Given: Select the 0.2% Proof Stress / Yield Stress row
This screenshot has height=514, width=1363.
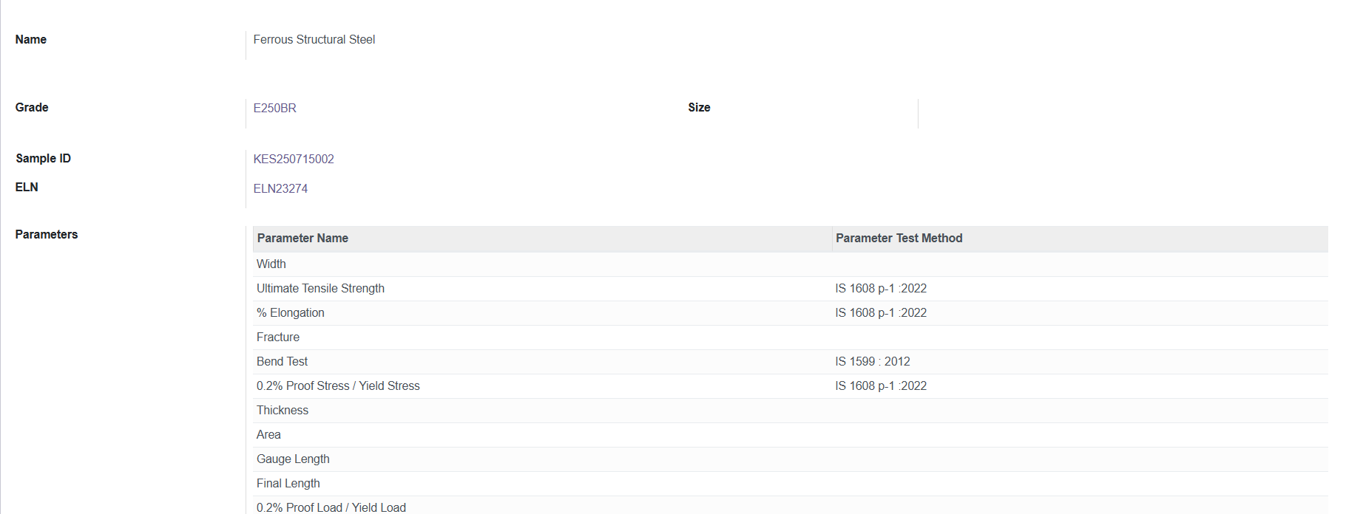Looking at the screenshot, I should pyautogui.click(x=338, y=386).
